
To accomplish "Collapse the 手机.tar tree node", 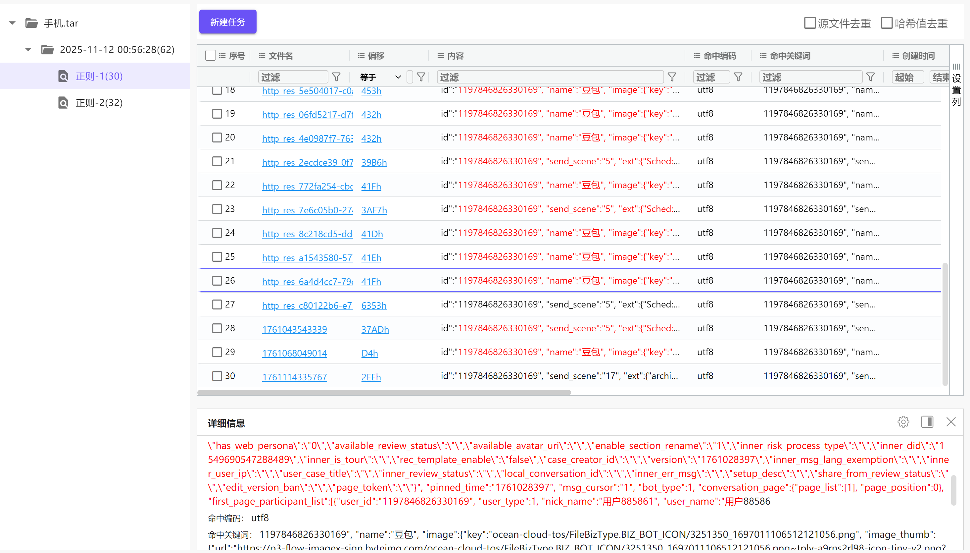I will pyautogui.click(x=13, y=23).
